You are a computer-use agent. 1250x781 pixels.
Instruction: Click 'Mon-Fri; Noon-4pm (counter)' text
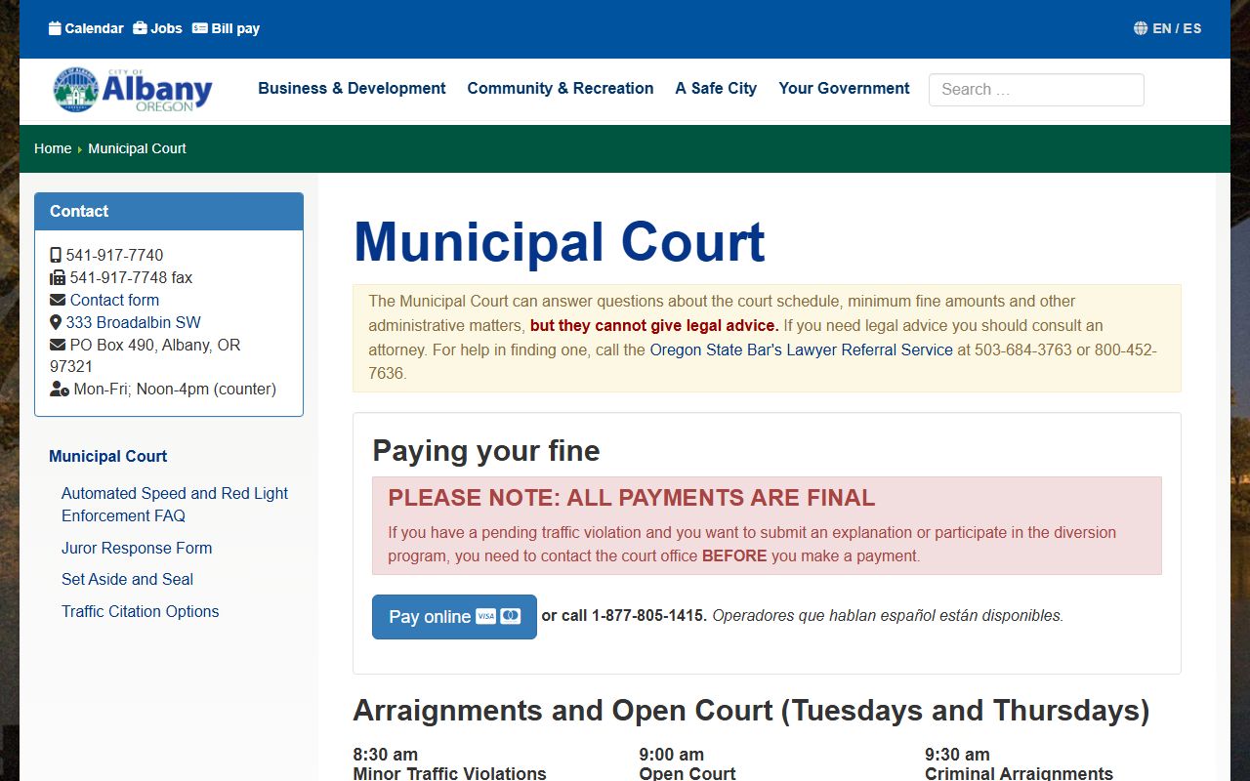(175, 389)
